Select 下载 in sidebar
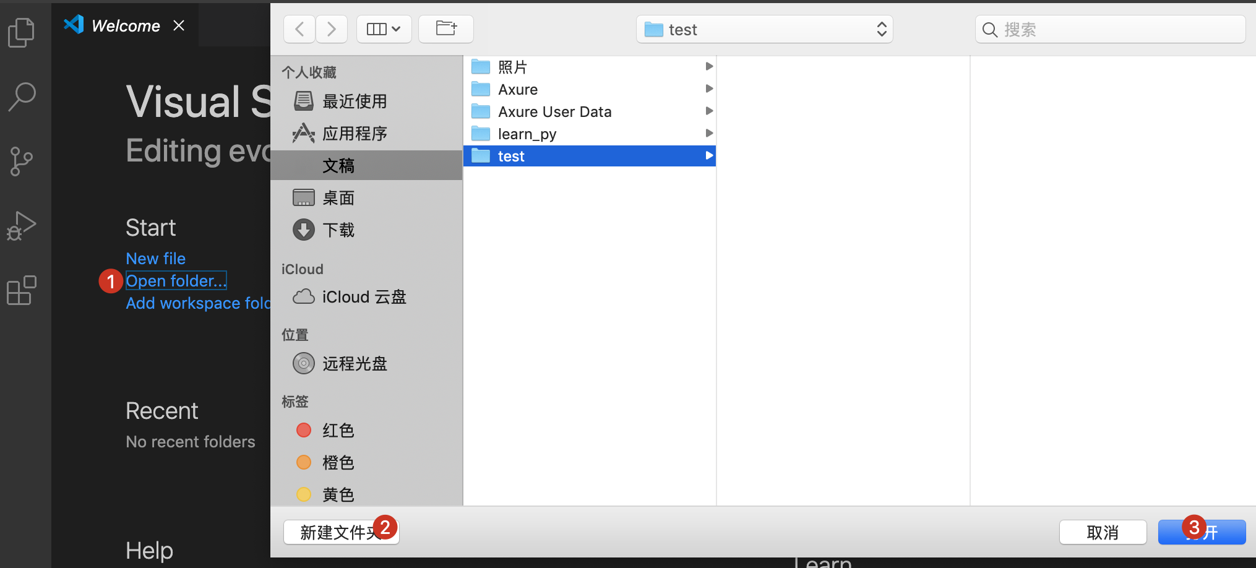Screen dimensions: 1256x568 click(x=366, y=230)
